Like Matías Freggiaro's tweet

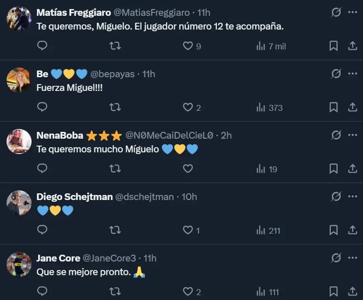(x=188, y=46)
